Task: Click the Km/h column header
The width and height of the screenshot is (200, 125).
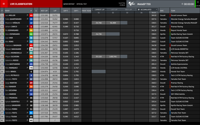Action: 154,12
